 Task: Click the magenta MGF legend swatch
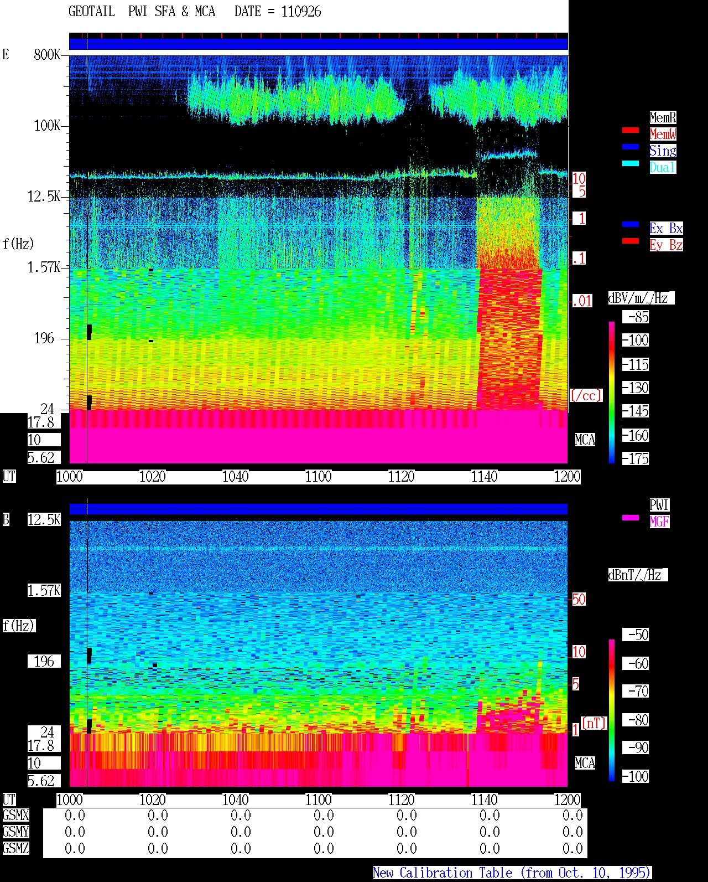pyautogui.click(x=631, y=518)
